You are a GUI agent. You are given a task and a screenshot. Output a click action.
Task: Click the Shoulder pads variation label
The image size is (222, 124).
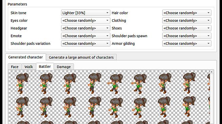pos(31,43)
